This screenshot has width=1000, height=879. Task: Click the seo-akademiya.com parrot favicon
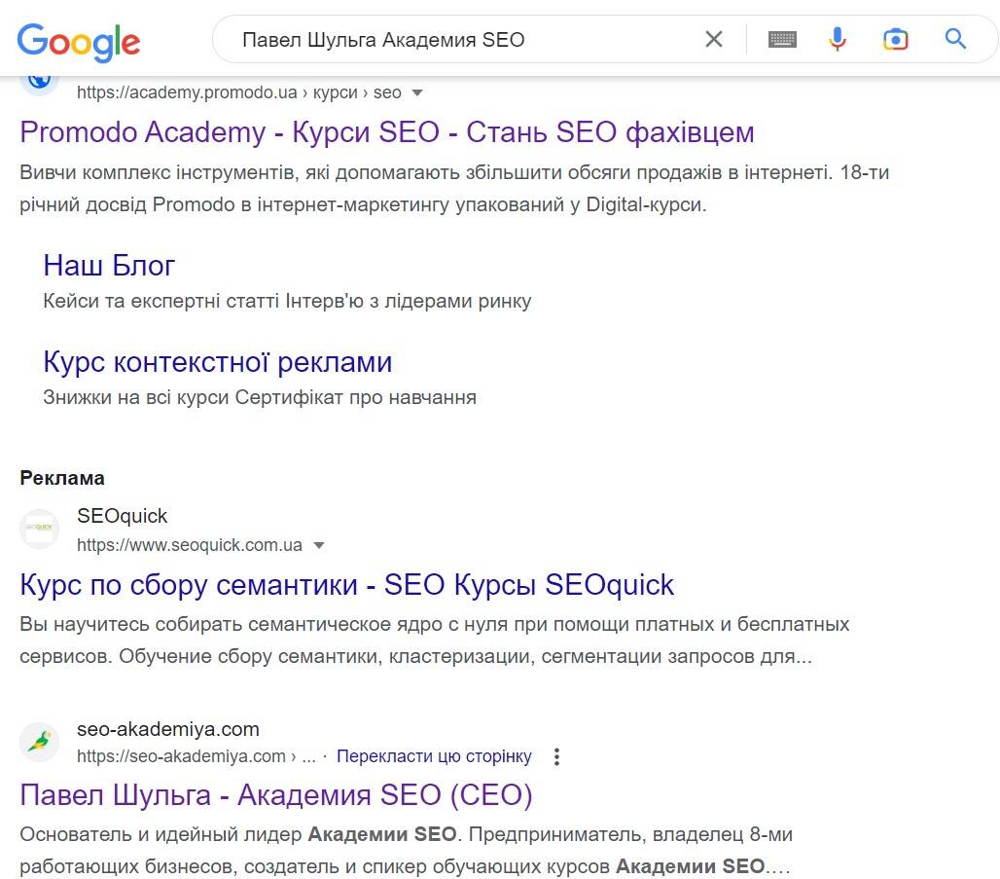tap(40, 742)
